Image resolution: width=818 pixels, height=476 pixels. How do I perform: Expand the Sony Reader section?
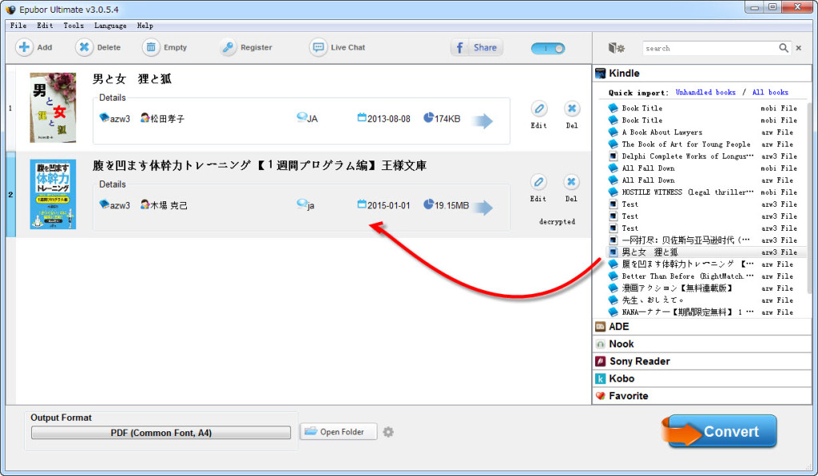702,361
